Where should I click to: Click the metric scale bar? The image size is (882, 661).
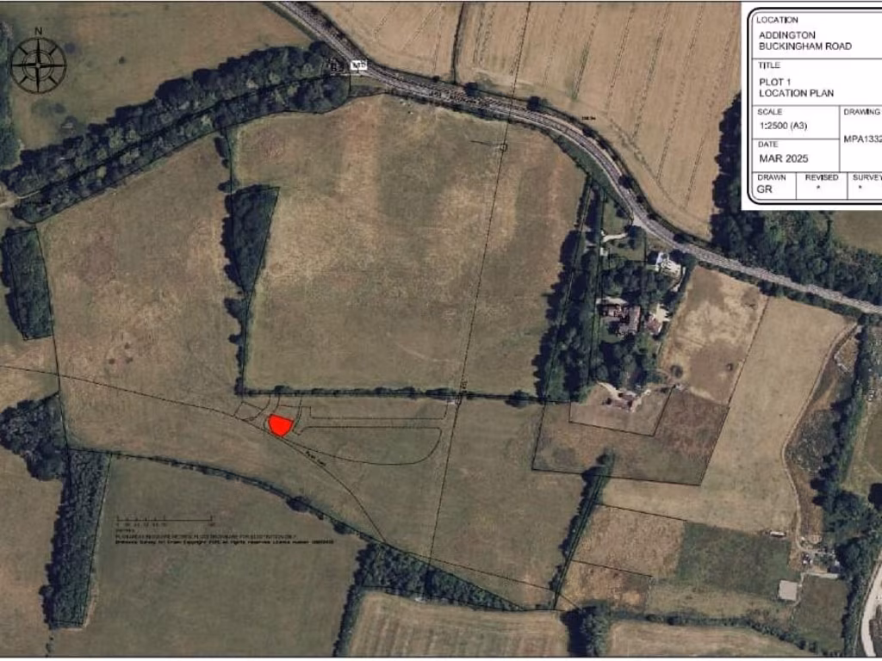(x=165, y=518)
